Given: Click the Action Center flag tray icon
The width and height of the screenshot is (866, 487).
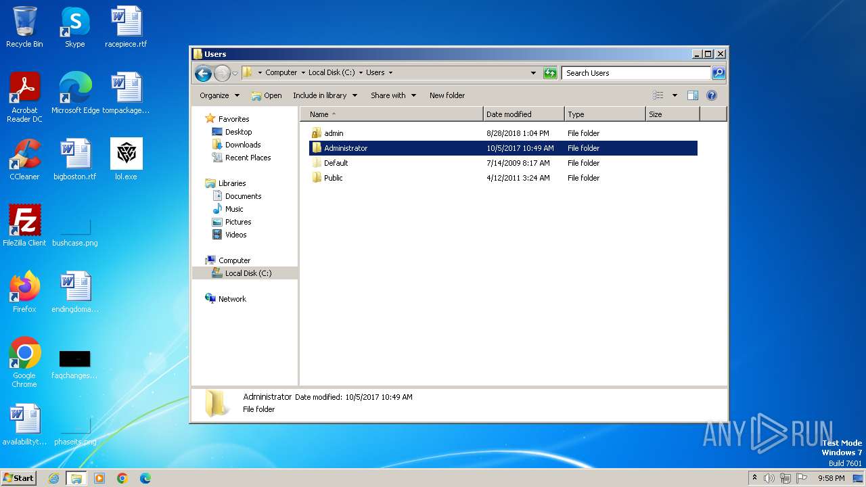Looking at the screenshot, I should pos(801,478).
